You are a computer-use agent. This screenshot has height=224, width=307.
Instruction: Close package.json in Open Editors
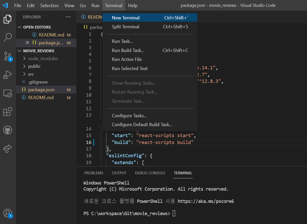[x=27, y=43]
